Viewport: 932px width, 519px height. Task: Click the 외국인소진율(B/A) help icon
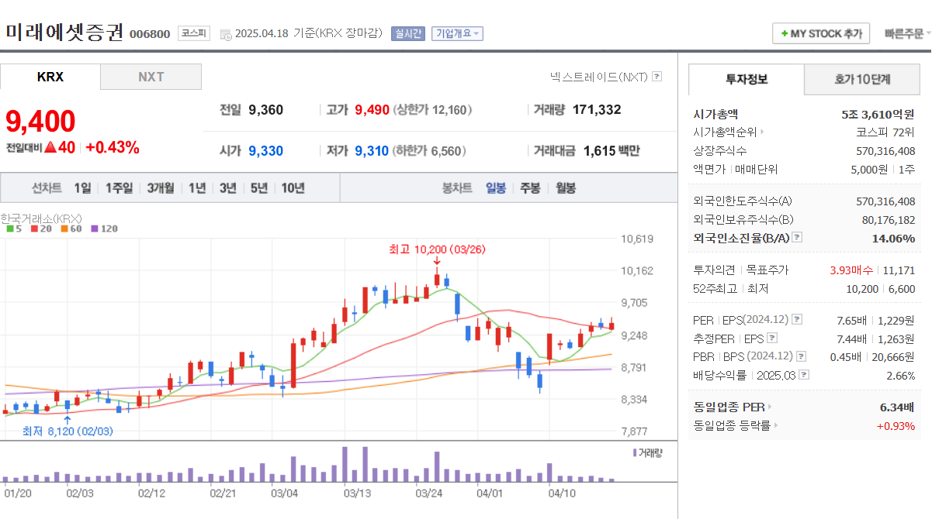coord(798,238)
